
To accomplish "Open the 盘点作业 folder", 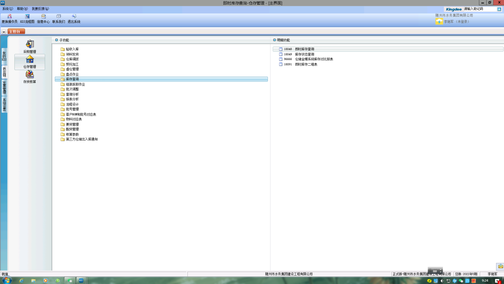I will (x=72, y=74).
